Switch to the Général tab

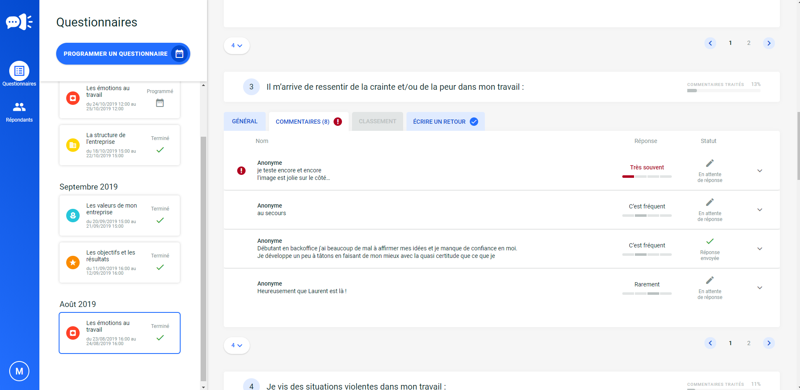point(245,121)
